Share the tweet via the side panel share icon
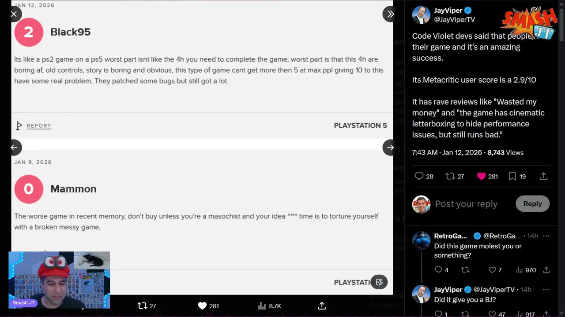Image resolution: width=565 pixels, height=317 pixels. coord(543,176)
